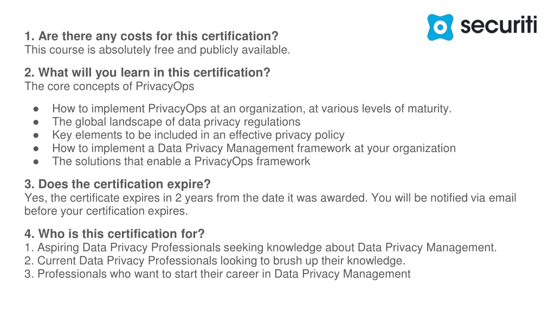555x312 pixels.
Task: Click 'The solutions that enable a PrivacyOps framework'
Action: coord(181,161)
